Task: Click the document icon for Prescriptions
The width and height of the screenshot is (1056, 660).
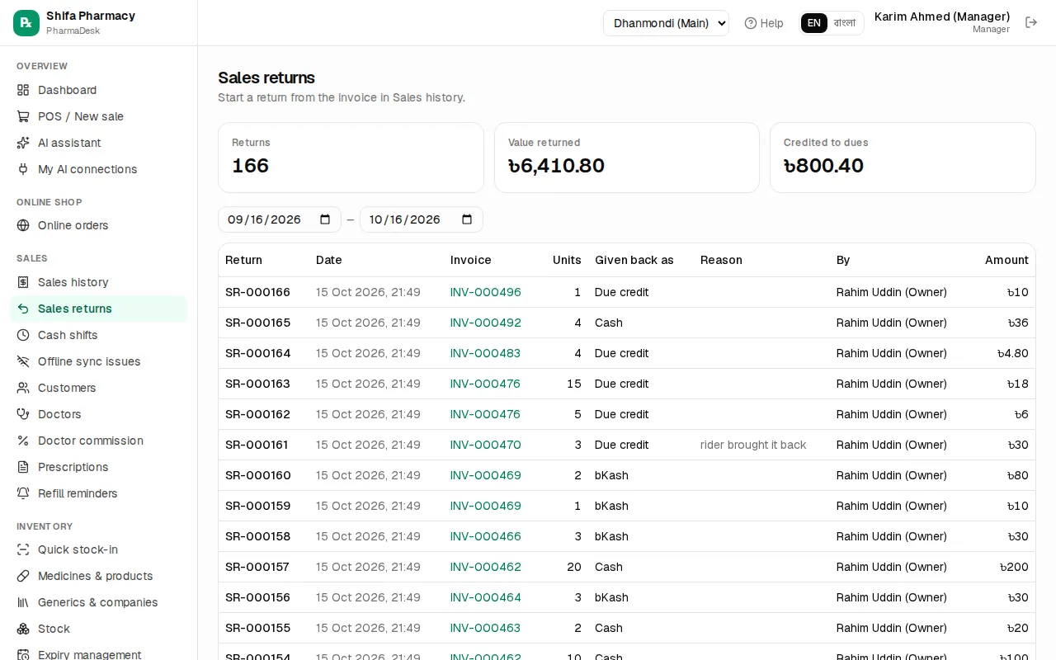Action: pos(23,467)
